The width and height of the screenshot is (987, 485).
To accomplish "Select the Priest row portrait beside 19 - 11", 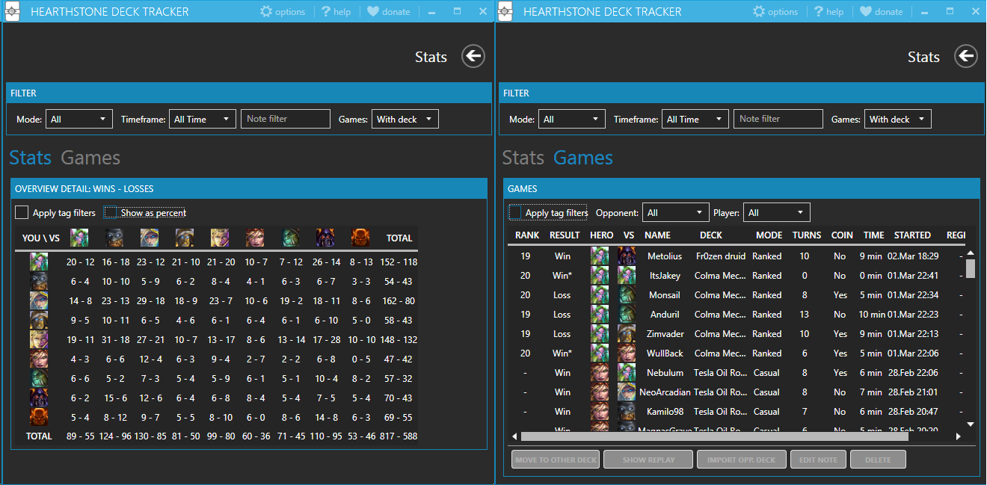I will [x=39, y=339].
